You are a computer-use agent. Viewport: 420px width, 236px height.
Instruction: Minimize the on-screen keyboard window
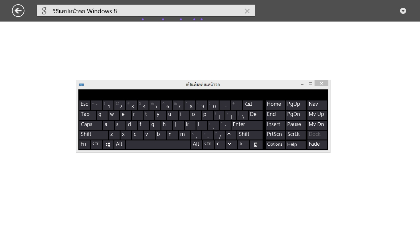point(302,84)
